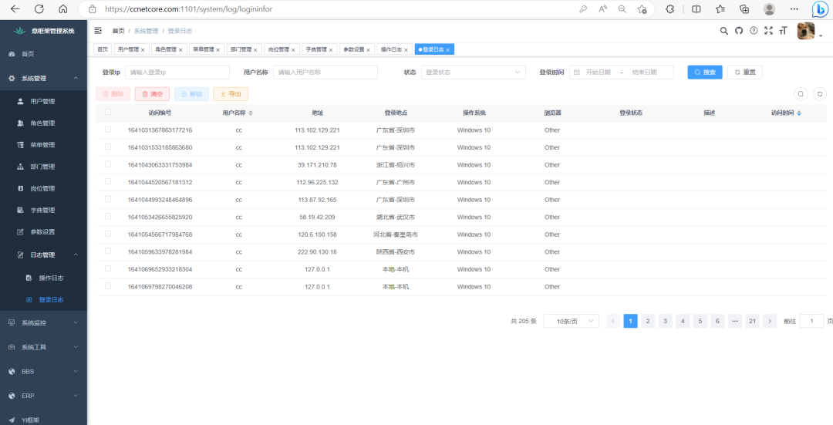833x425 pixels.
Task: Open the 10条/页 page size dropdown
Action: pyautogui.click(x=571, y=321)
